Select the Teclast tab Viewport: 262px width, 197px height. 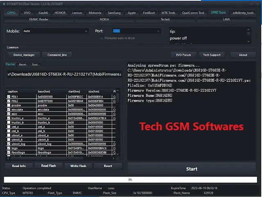tap(165, 19)
